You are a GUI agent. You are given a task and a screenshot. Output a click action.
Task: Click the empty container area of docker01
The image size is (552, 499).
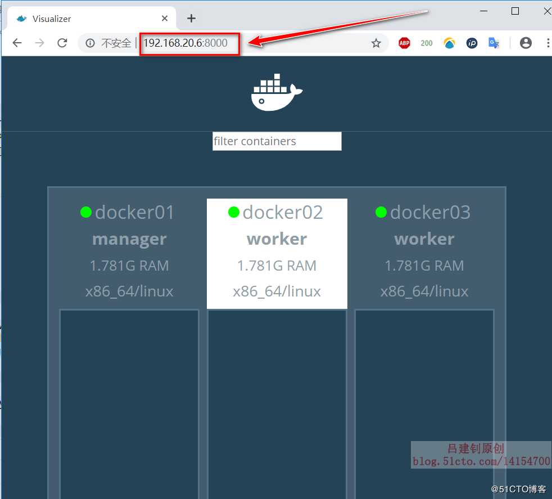click(x=129, y=404)
